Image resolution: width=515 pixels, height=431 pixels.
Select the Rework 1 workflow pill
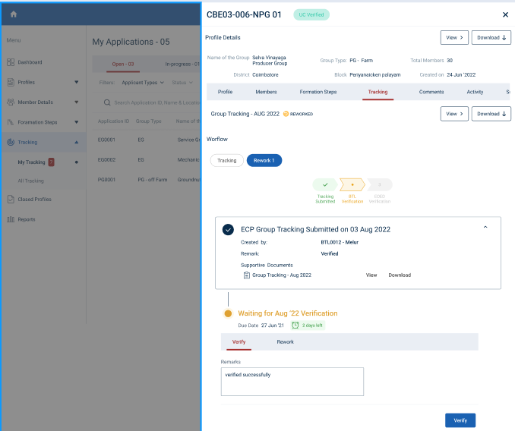click(264, 160)
